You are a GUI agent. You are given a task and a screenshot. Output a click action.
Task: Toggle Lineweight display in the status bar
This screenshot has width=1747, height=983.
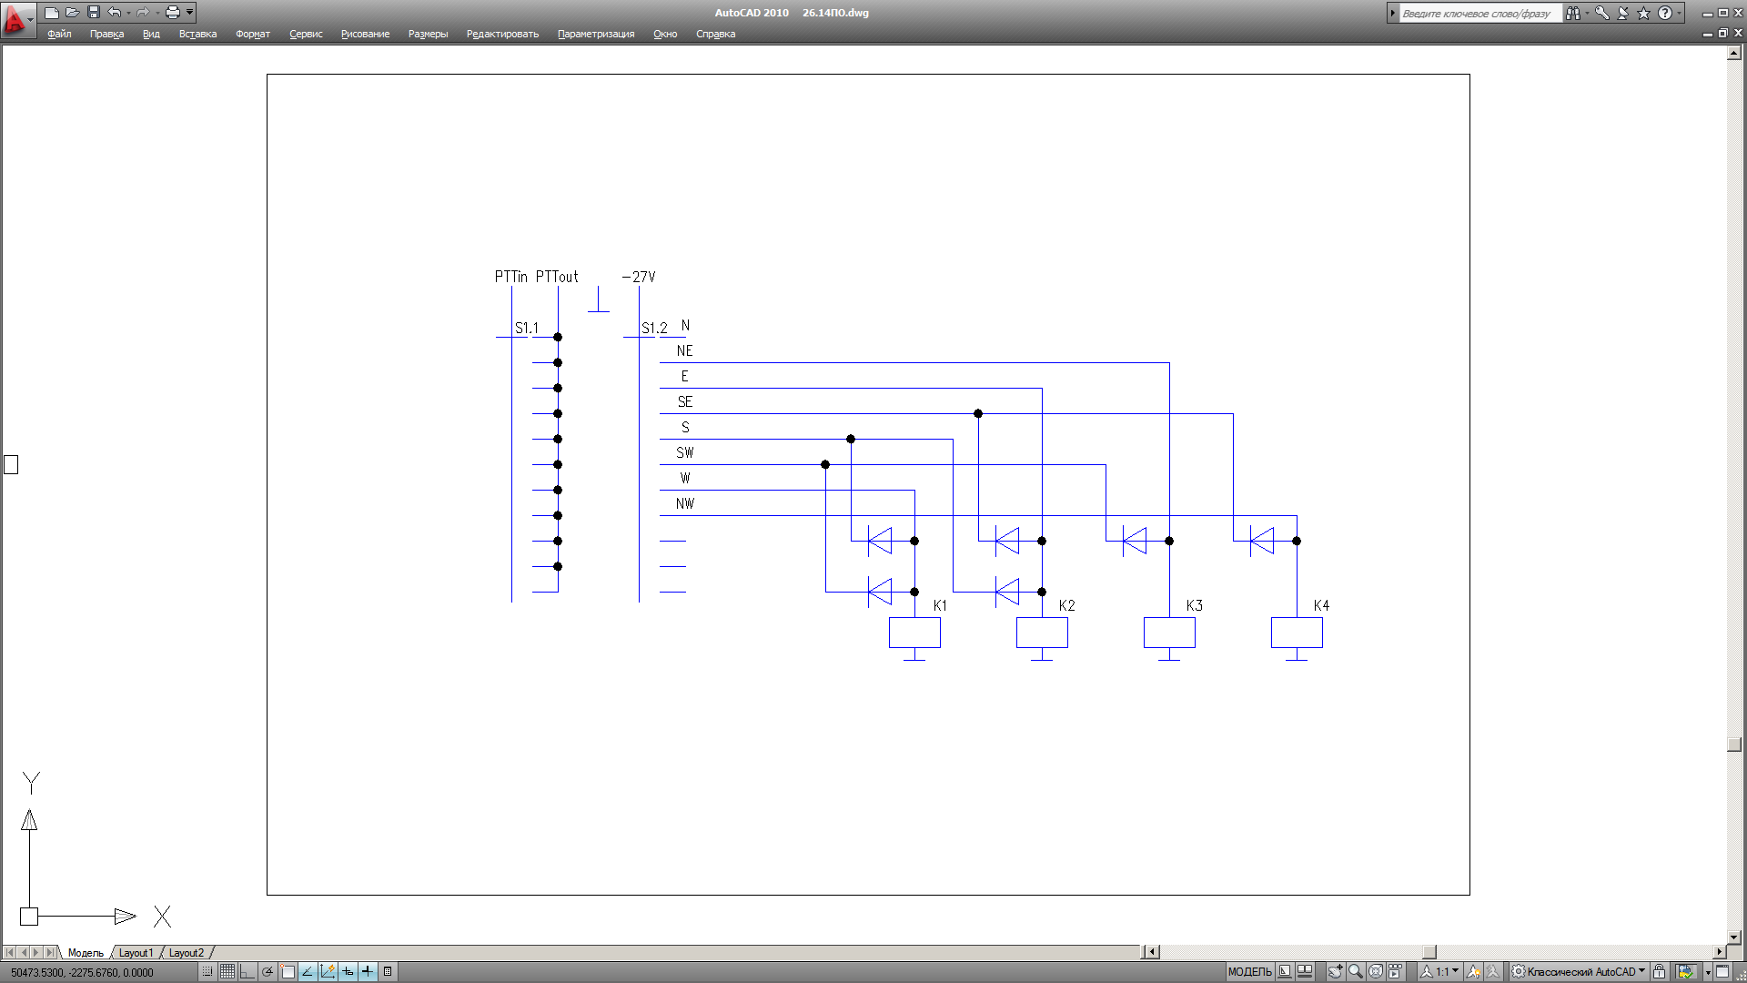[368, 972]
